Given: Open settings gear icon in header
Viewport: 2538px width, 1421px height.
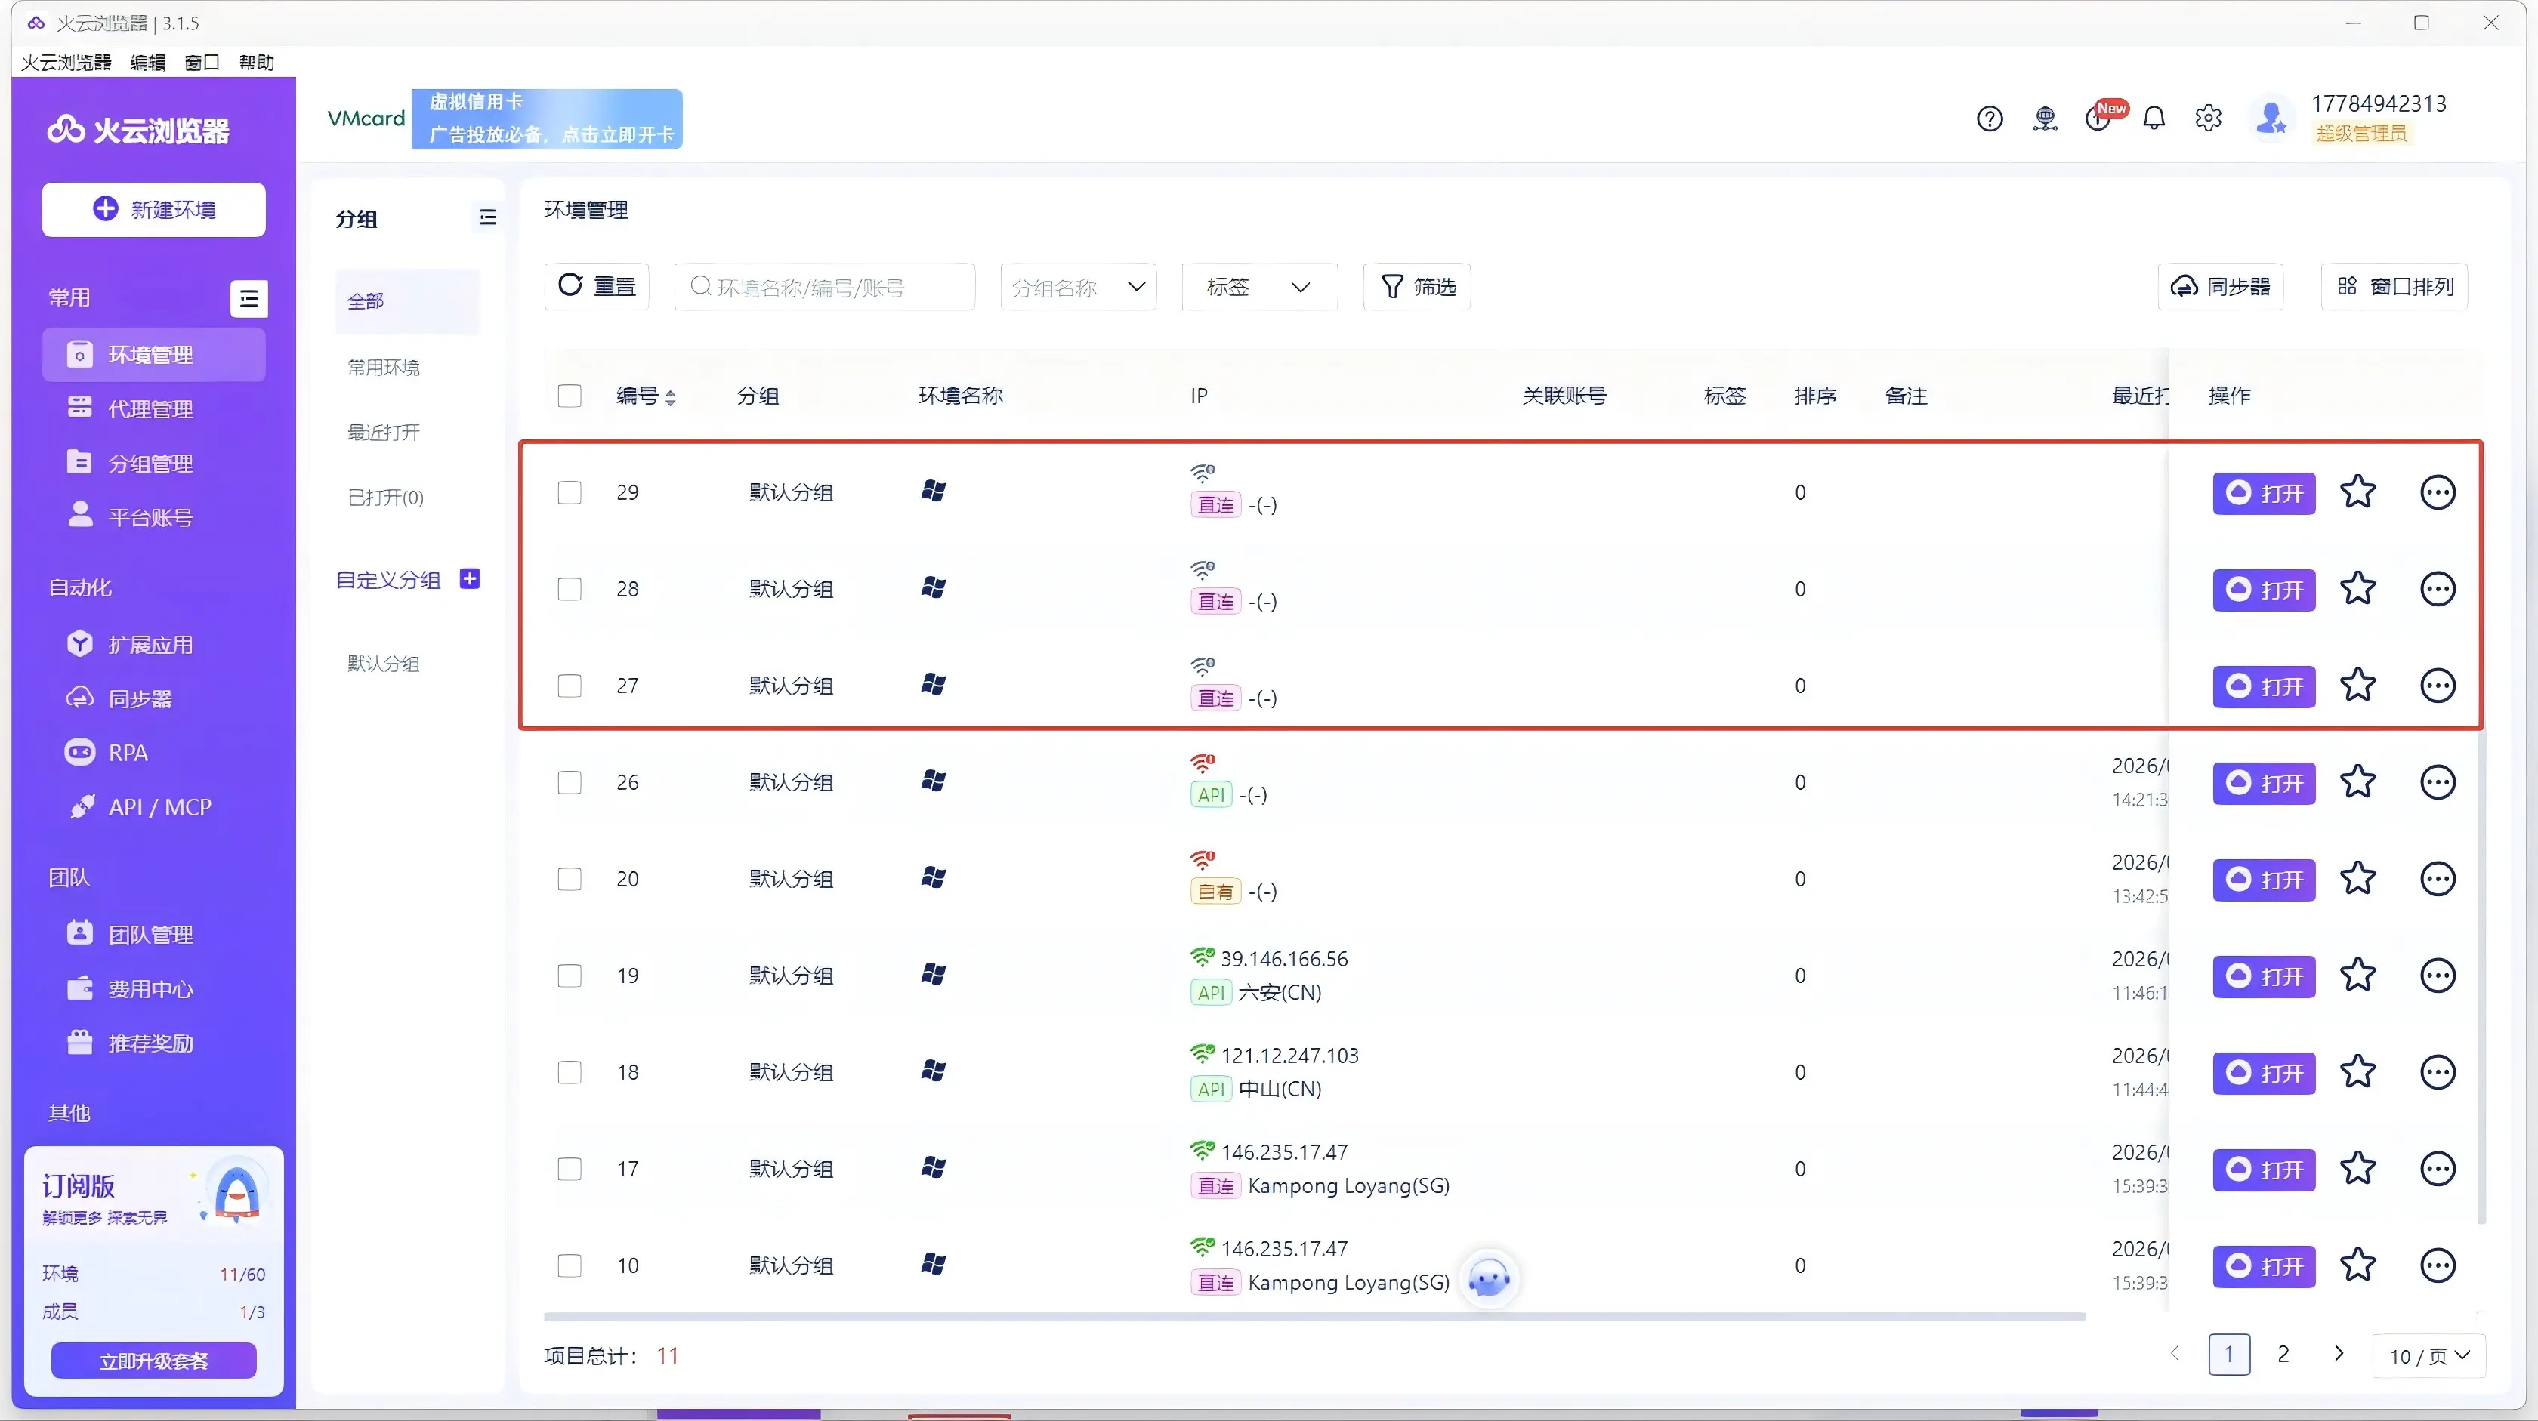Looking at the screenshot, I should 2208,119.
